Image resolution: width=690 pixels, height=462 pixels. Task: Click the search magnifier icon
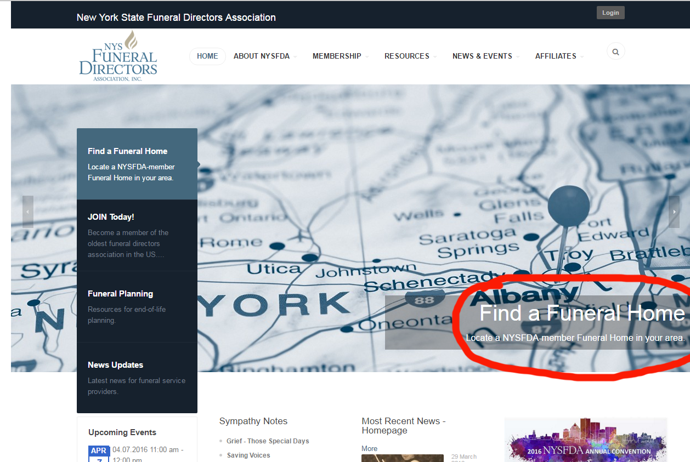615,52
